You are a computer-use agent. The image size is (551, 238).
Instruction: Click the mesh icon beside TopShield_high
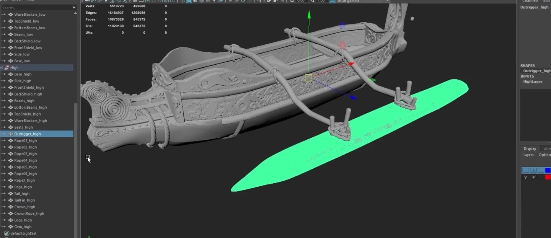click(11, 114)
